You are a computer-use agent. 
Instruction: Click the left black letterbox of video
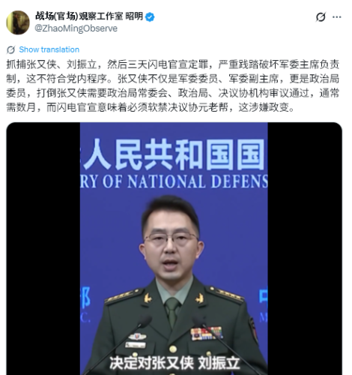tap(43, 249)
